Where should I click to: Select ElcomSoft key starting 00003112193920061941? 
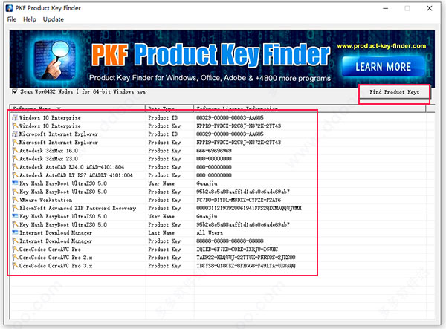pyautogui.click(x=249, y=208)
